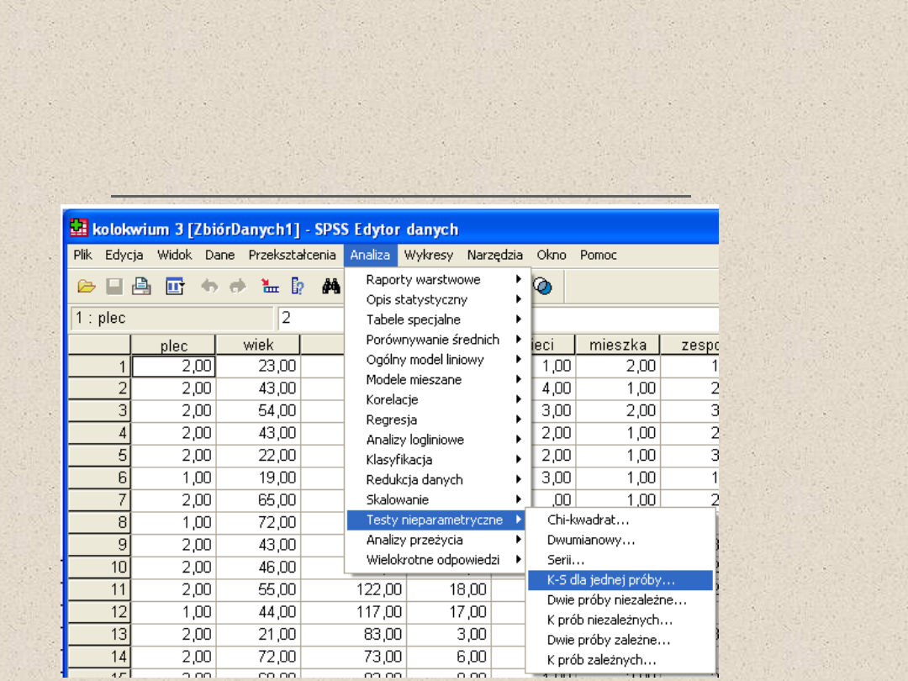908x681 pixels.
Task: Click the Print icon in toolbar
Action: (142, 287)
